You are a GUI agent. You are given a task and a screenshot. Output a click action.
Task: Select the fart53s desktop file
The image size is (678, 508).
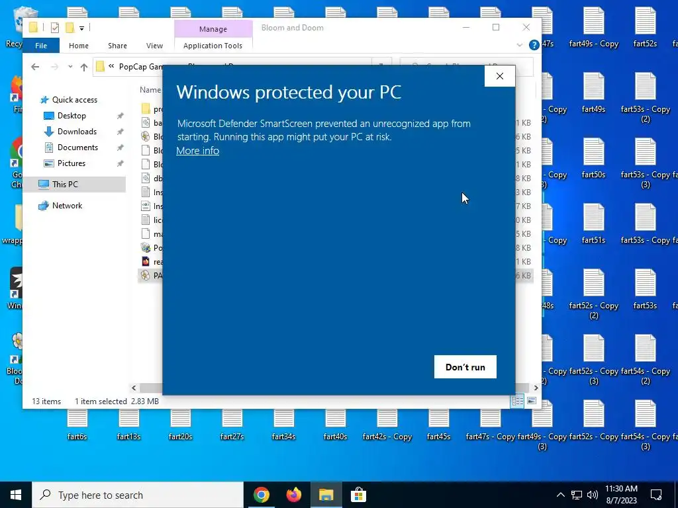pos(645,290)
